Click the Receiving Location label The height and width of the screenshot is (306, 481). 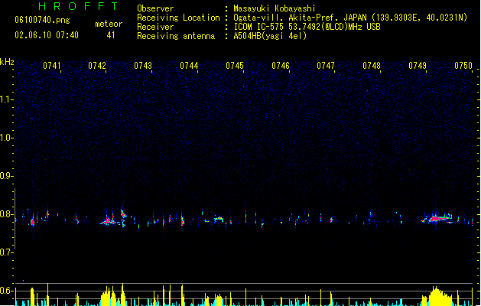coord(178,18)
